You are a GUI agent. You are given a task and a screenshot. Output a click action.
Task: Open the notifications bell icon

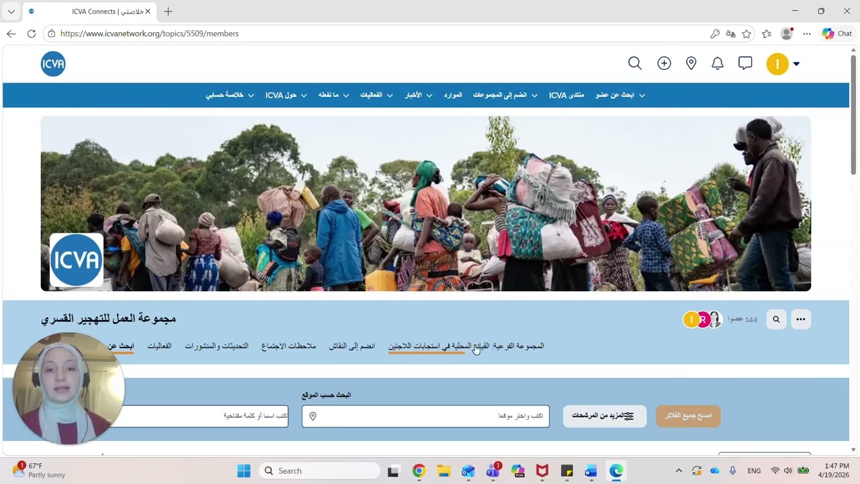click(718, 63)
